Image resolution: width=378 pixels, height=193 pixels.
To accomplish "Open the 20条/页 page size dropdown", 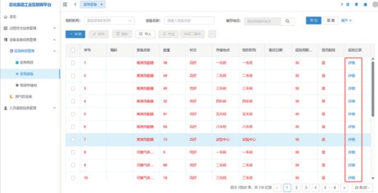I will click(363, 187).
